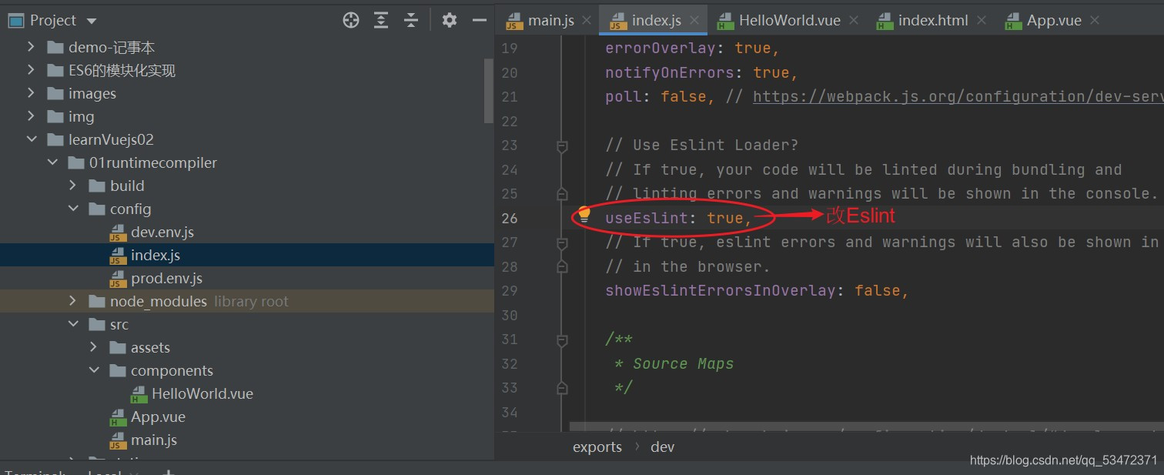Click the config folder icon
Image resolution: width=1164 pixels, height=475 pixels.
pyautogui.click(x=97, y=209)
